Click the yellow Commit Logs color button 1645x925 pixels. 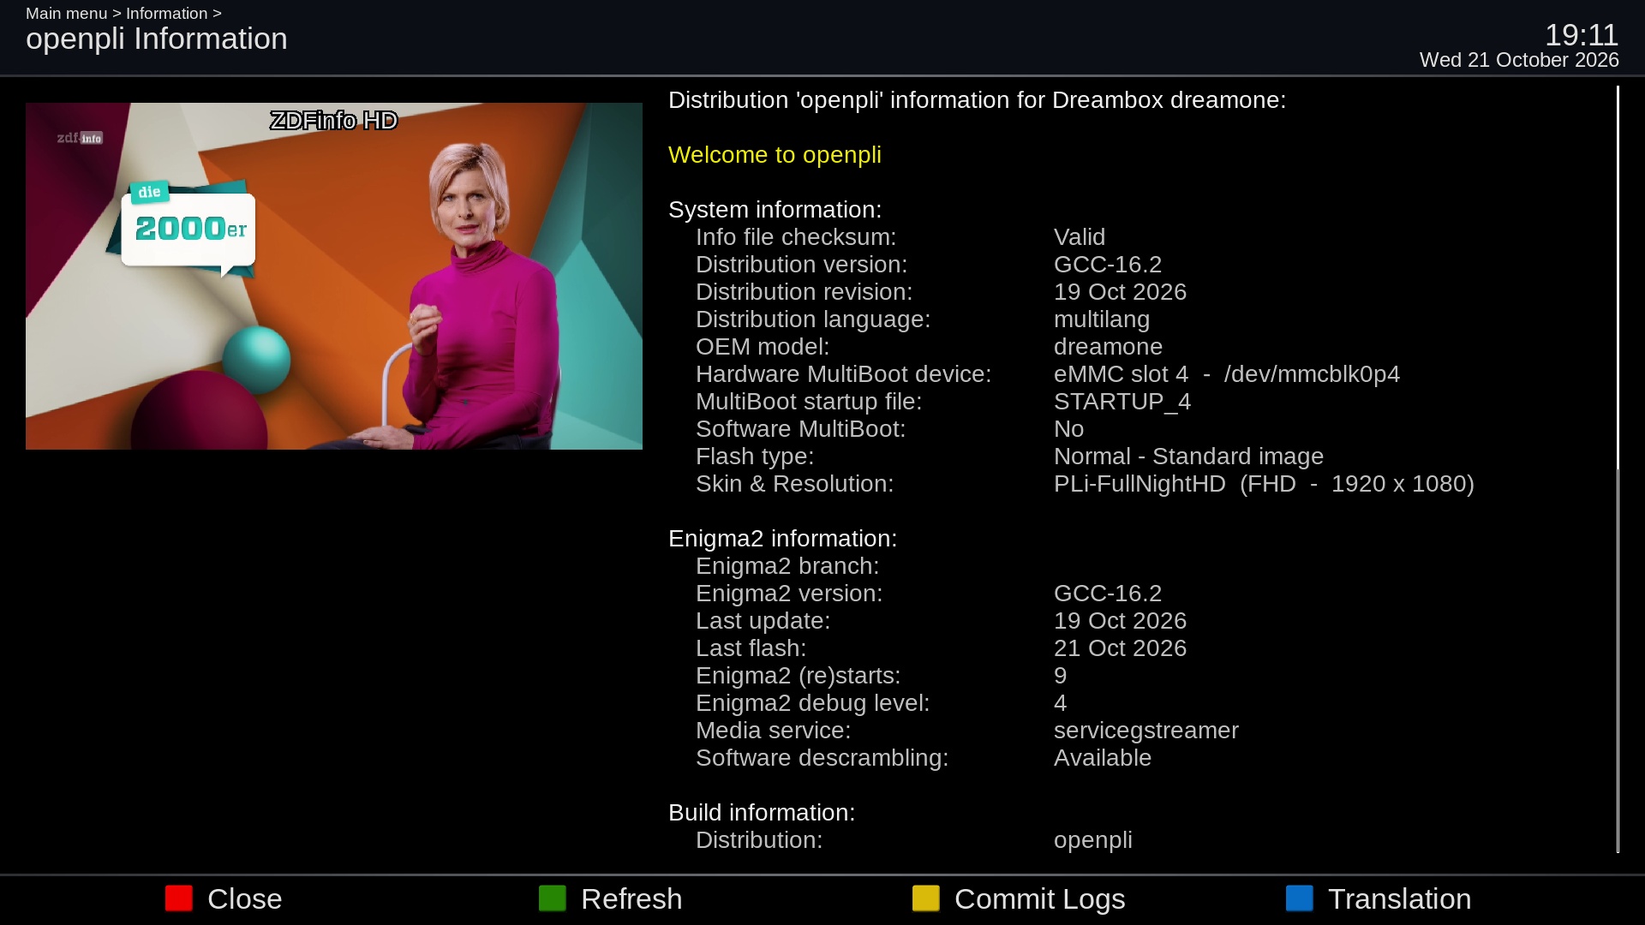pyautogui.click(x=926, y=898)
